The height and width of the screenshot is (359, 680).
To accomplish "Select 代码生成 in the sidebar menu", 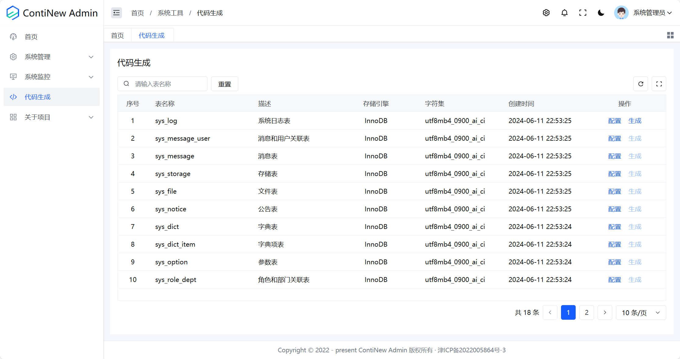I will [x=38, y=97].
